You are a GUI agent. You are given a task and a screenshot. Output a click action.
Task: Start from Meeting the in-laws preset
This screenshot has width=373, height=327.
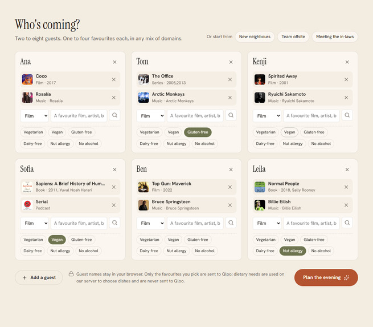click(335, 37)
